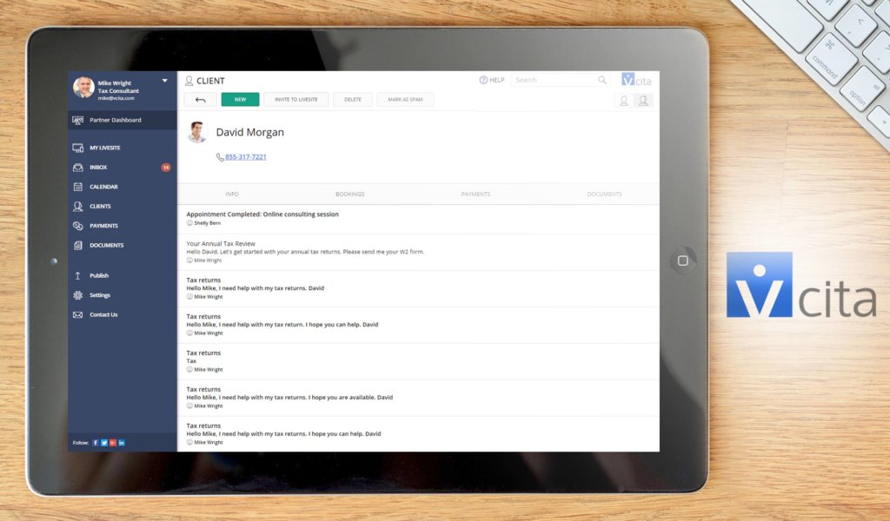890x521 pixels.
Task: Click the back arrow button
Action: click(x=201, y=100)
